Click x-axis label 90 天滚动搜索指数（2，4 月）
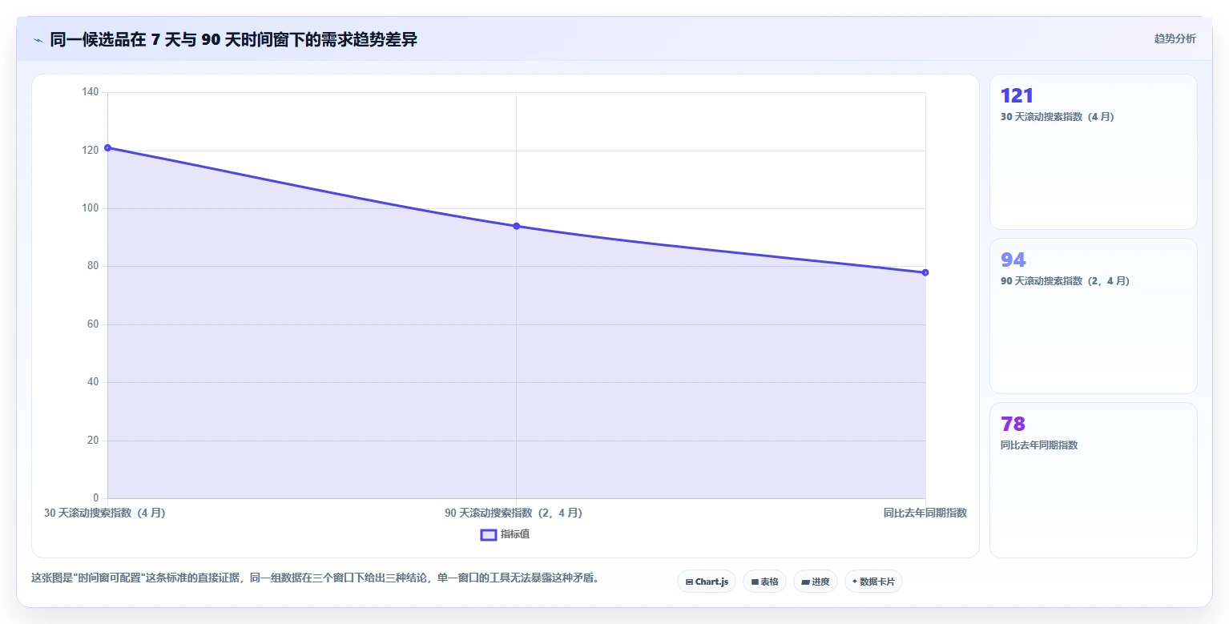Viewport: 1229px width, 624px height. click(x=514, y=513)
